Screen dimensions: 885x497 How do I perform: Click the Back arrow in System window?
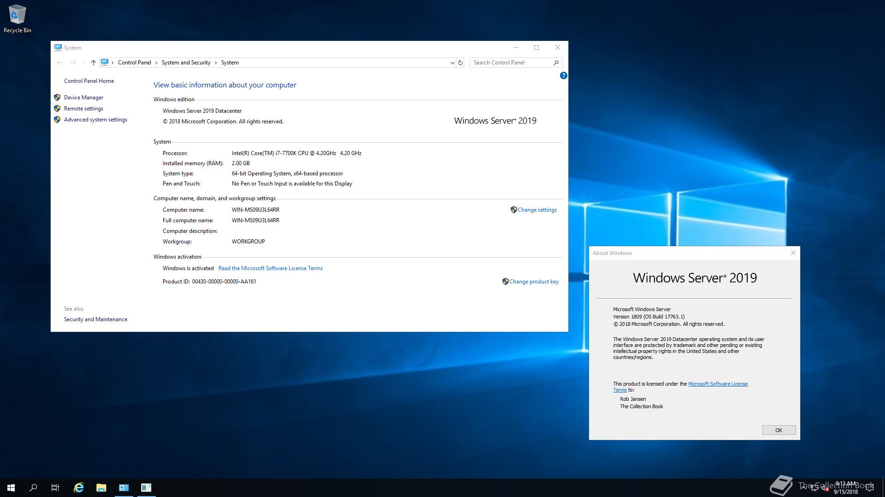coord(59,63)
